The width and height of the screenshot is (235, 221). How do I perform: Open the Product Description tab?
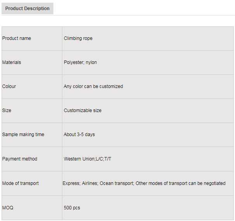[x=27, y=8]
